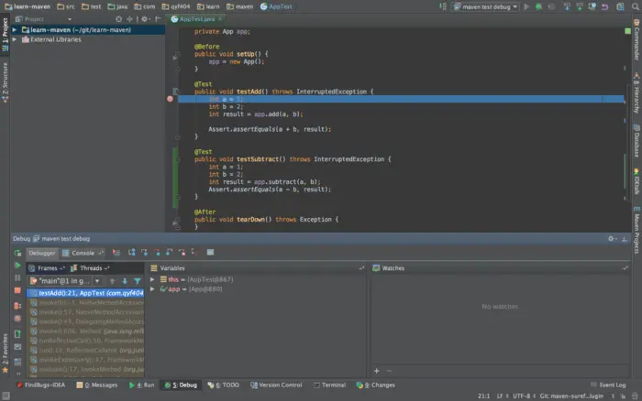Click the AppTest breadcrumb in navigation bar
Viewport: 642px width, 401px height.
click(x=276, y=6)
